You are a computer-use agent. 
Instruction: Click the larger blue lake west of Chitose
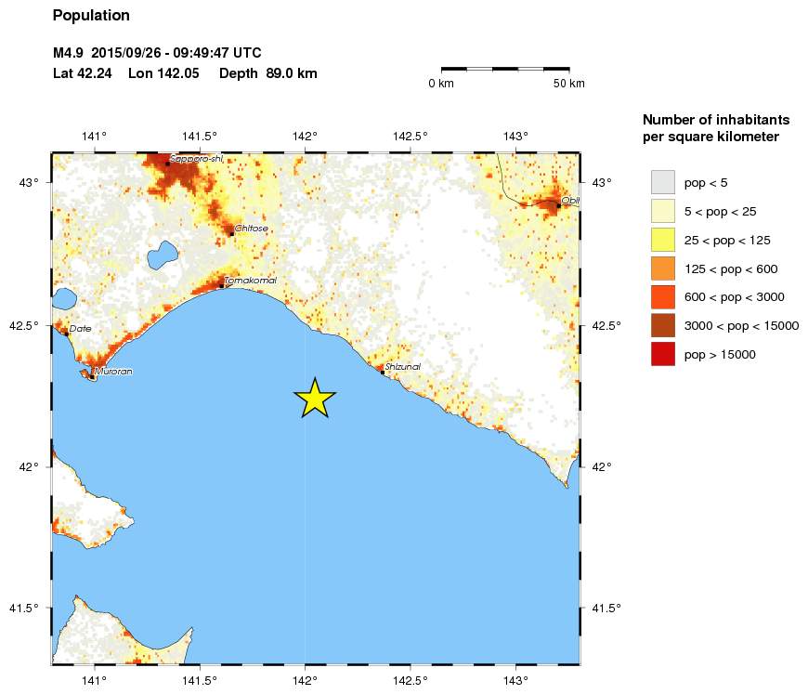click(x=162, y=254)
